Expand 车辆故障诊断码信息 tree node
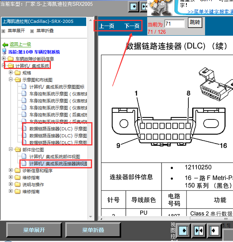 click(4, 59)
